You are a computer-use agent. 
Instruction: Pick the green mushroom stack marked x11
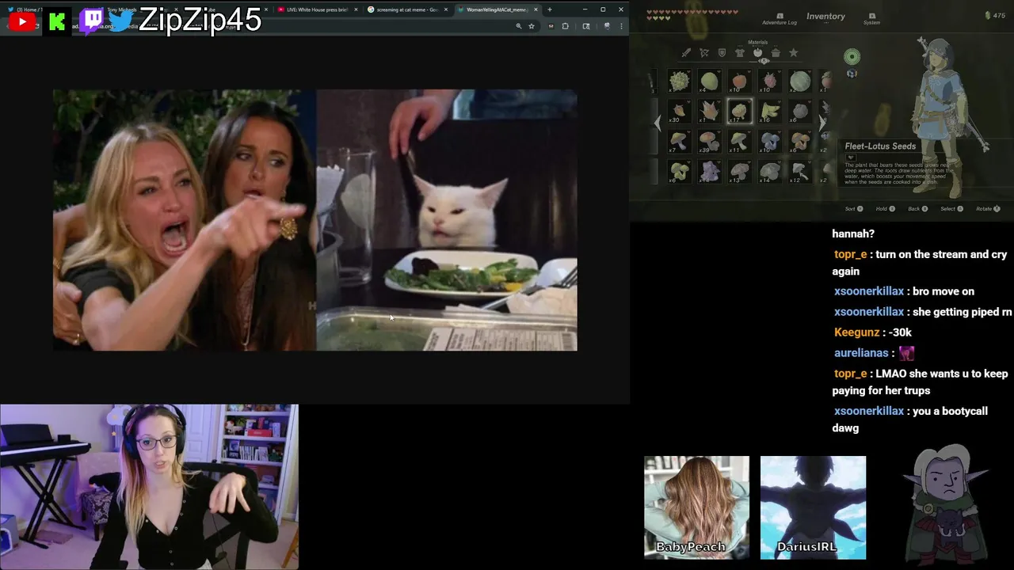coord(739,142)
